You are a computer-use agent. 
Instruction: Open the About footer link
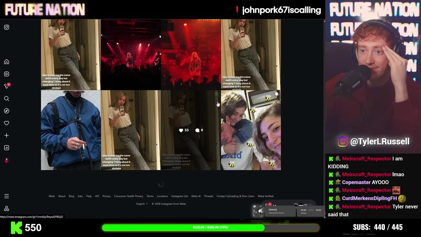pos(62,196)
